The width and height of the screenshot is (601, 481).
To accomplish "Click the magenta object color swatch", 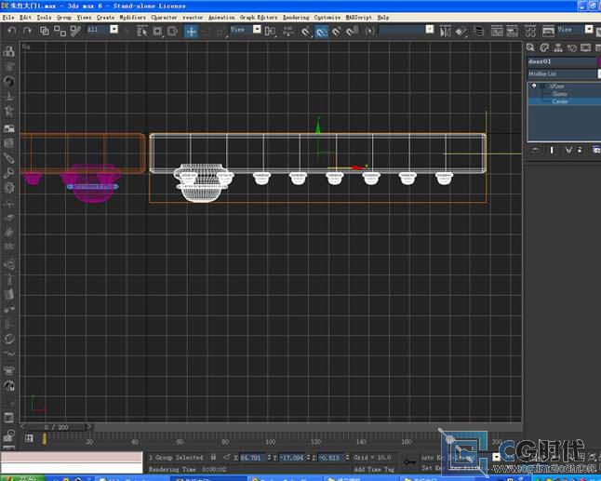I will click(x=599, y=61).
